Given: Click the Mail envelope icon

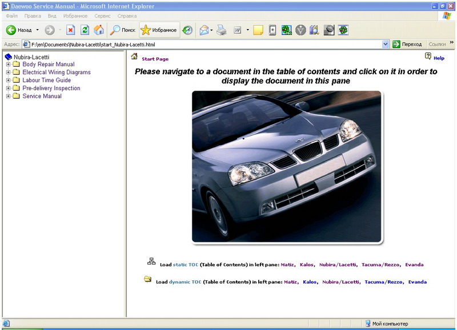Looking at the screenshot, I should 204,30.
